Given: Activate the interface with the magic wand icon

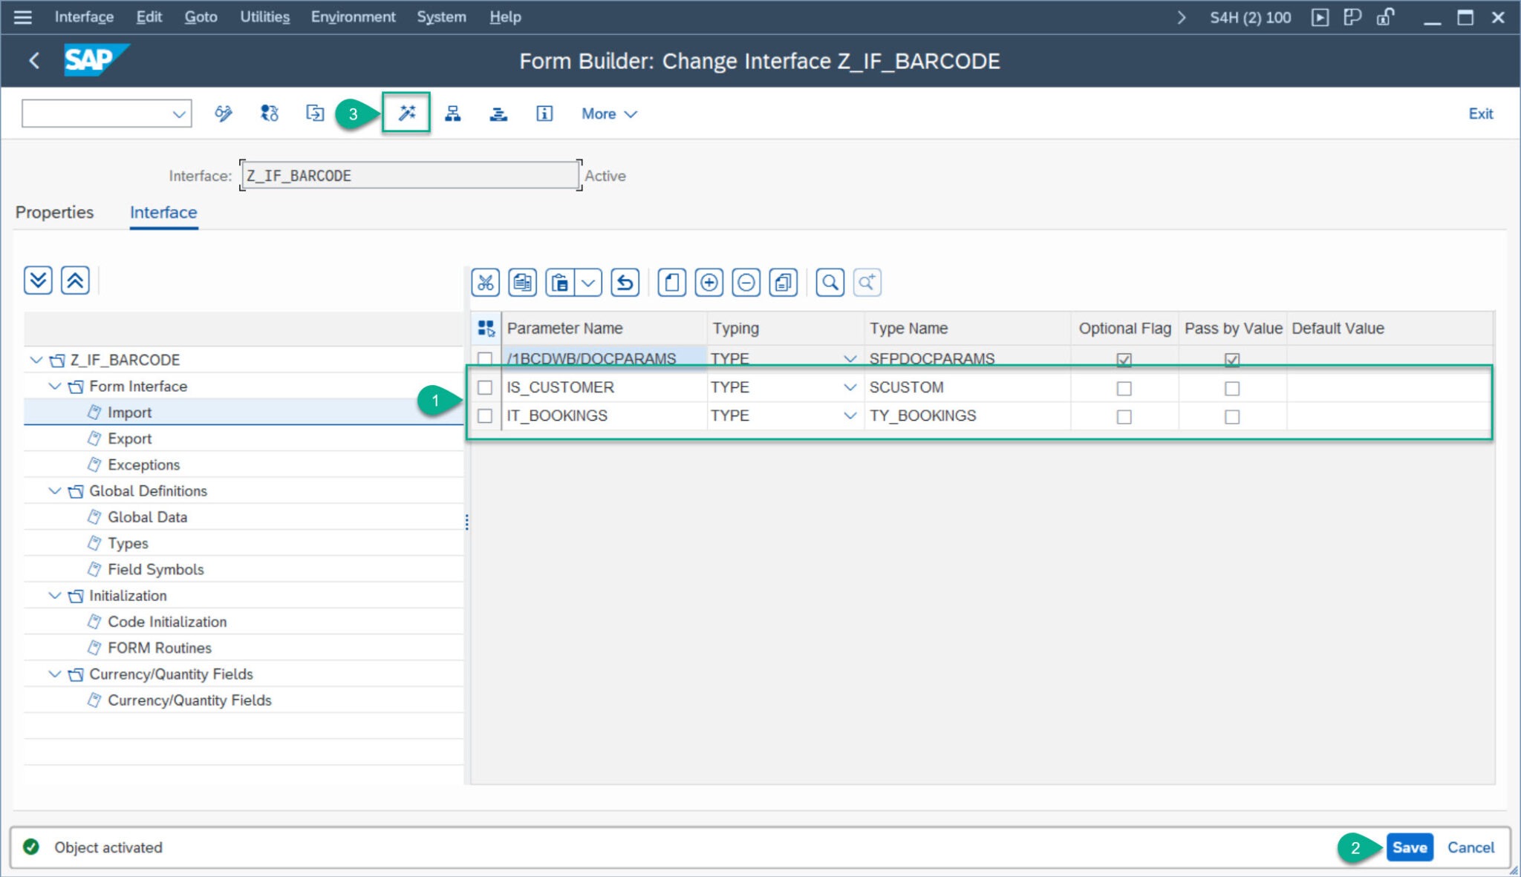Looking at the screenshot, I should click(406, 113).
